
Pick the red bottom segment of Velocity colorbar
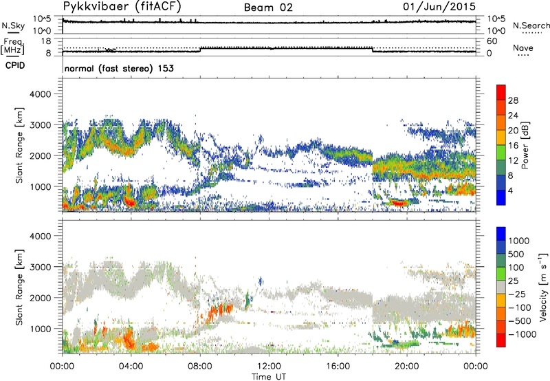click(x=501, y=340)
